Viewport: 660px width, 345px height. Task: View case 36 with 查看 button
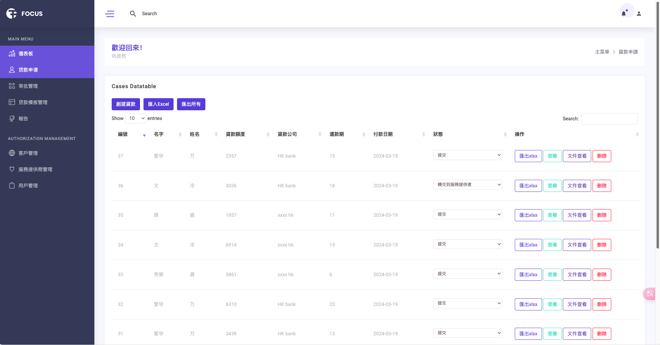[552, 186]
